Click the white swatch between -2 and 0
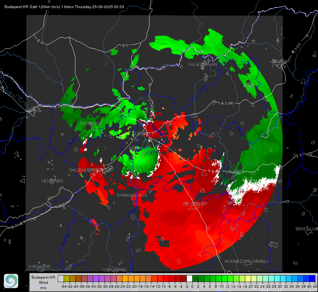This screenshot has height=292, width=318. click(x=189, y=279)
